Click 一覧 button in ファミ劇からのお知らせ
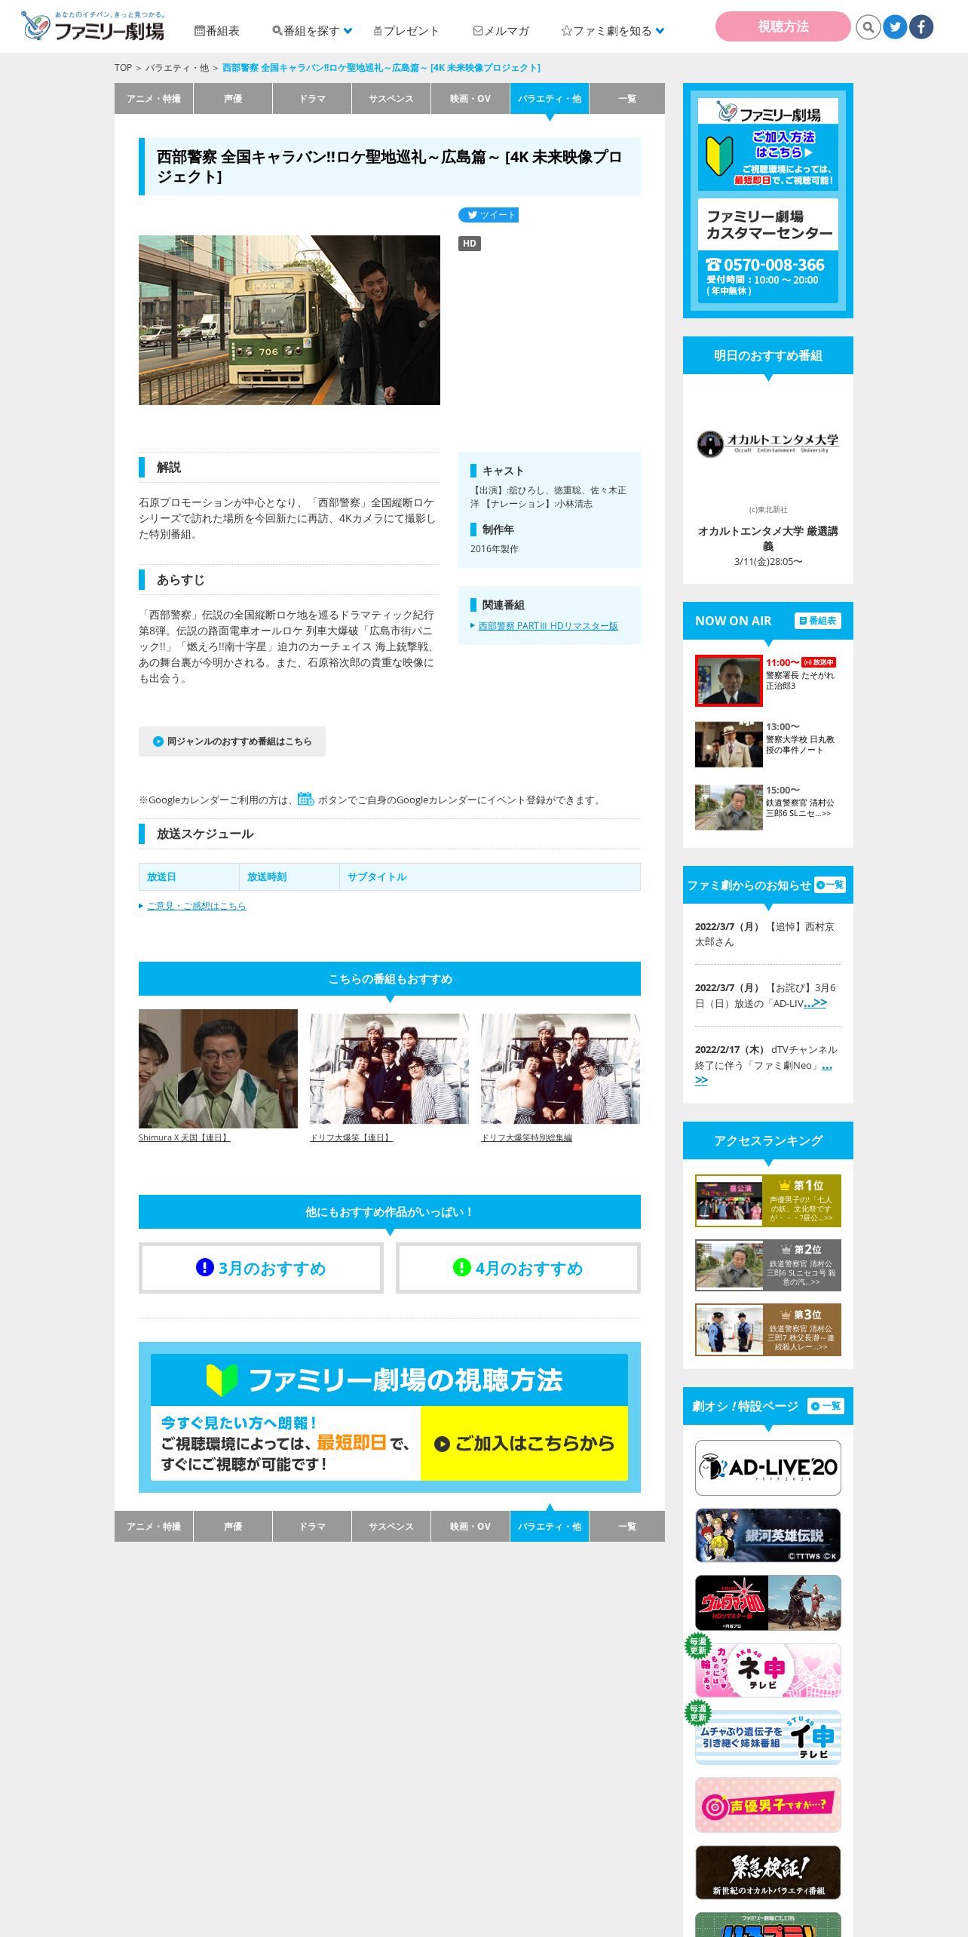The height and width of the screenshot is (1937, 968). tap(830, 885)
